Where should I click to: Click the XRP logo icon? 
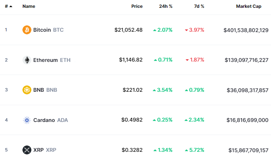(x=27, y=150)
